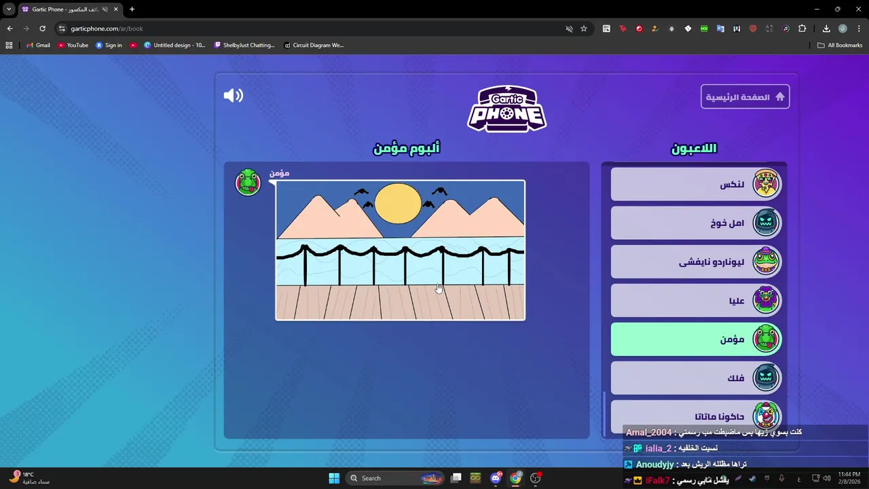Close the Gartic Phone tab
The image size is (869, 489).
pos(115,10)
